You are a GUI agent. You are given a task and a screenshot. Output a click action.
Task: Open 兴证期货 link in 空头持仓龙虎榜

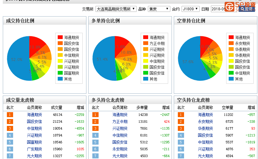[x=205, y=149]
